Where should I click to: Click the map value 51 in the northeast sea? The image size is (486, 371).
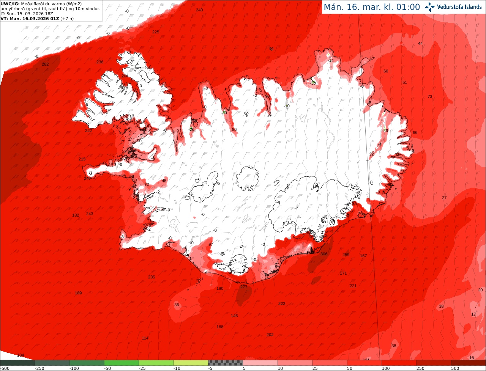pos(405,82)
